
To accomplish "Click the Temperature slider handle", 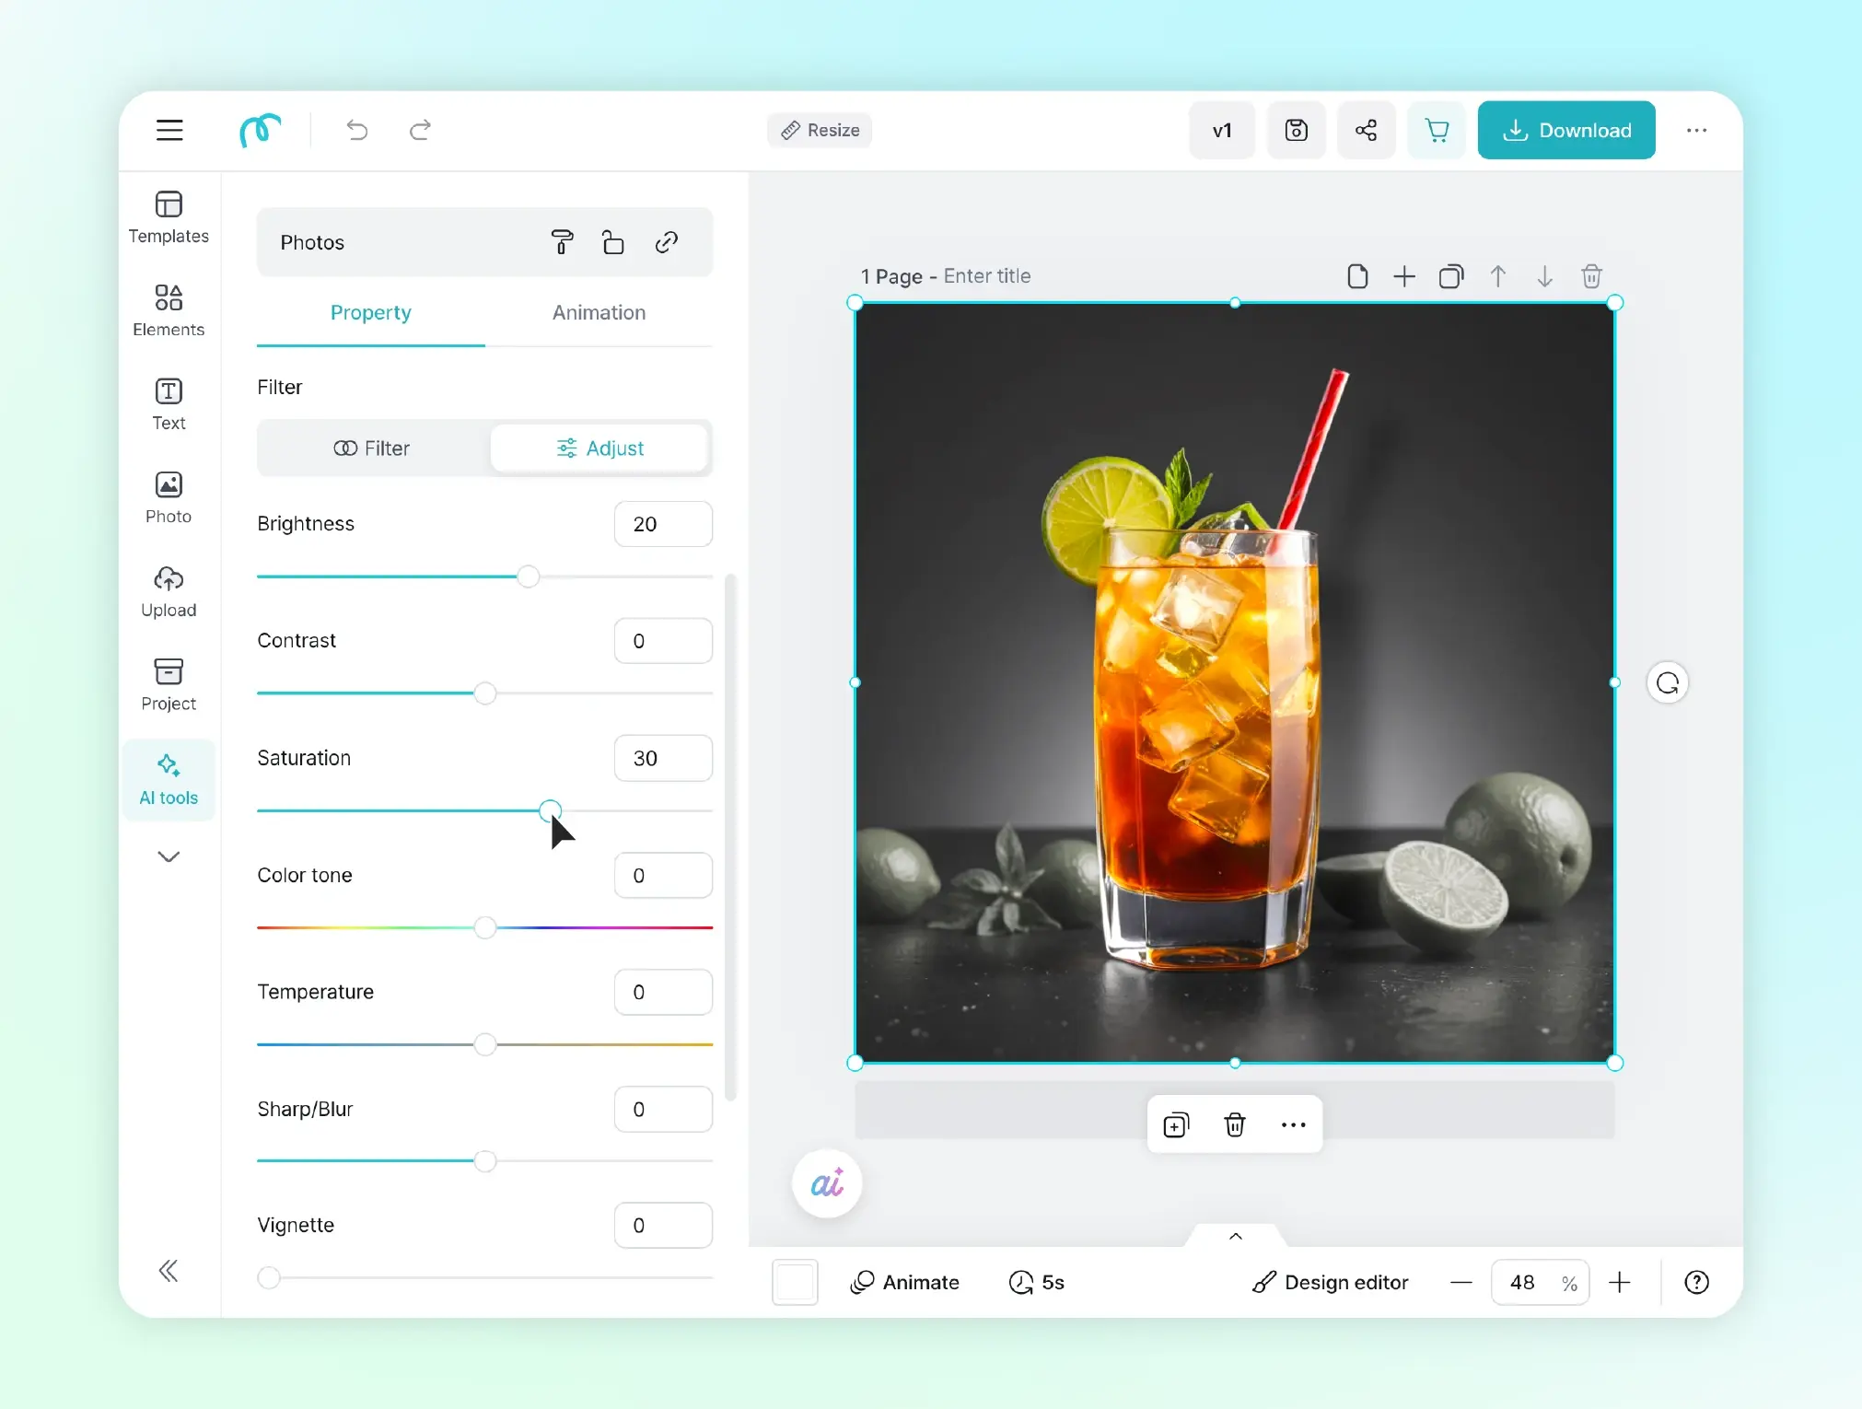I will pyautogui.click(x=485, y=1044).
